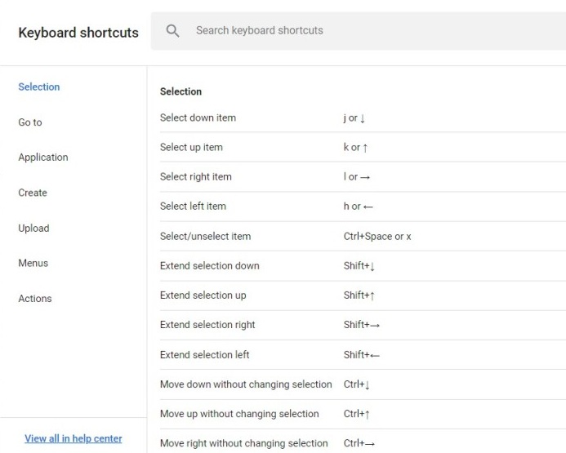Switch to the Application category
This screenshot has height=453, width=566.
coord(43,158)
